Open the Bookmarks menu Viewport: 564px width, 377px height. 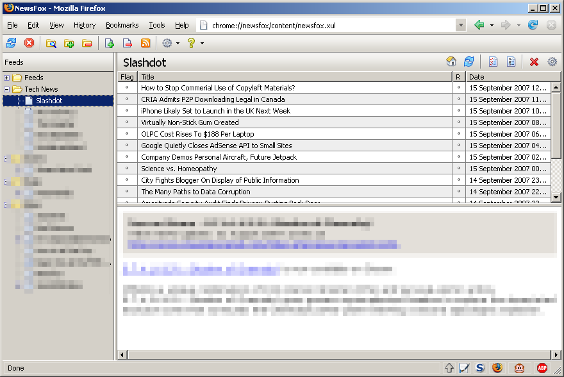pos(122,25)
